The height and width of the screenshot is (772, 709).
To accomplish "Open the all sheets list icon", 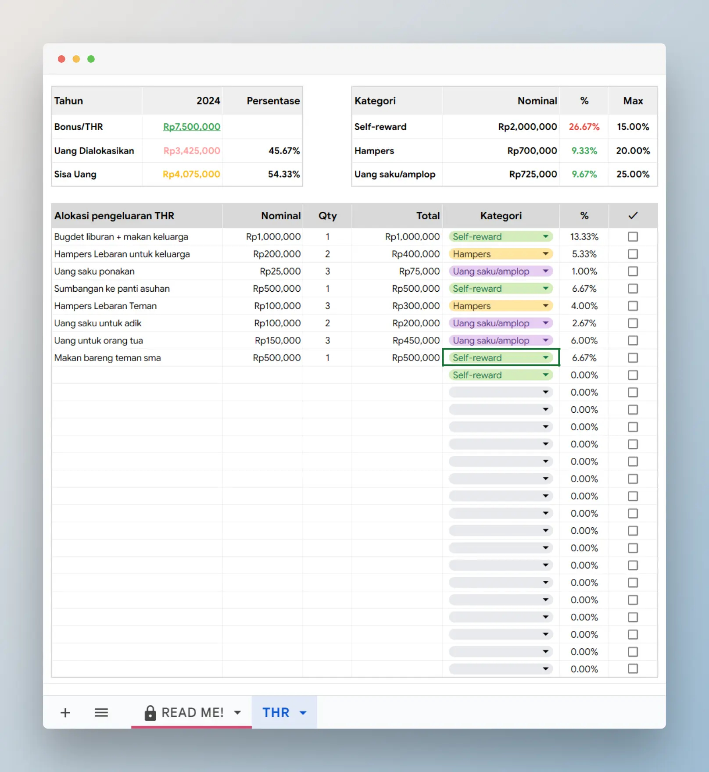I will [x=101, y=713].
